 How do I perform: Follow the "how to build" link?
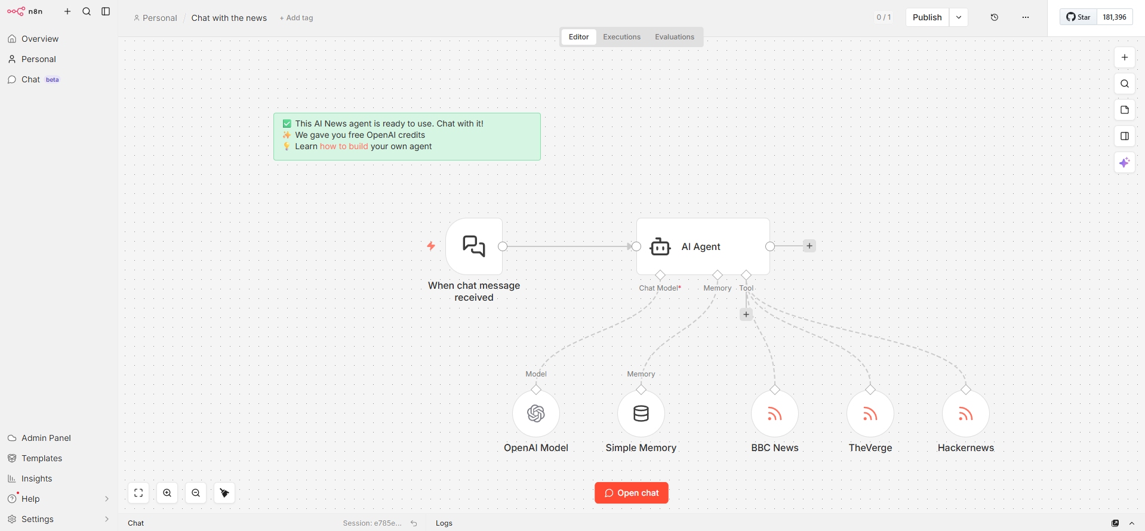(344, 146)
